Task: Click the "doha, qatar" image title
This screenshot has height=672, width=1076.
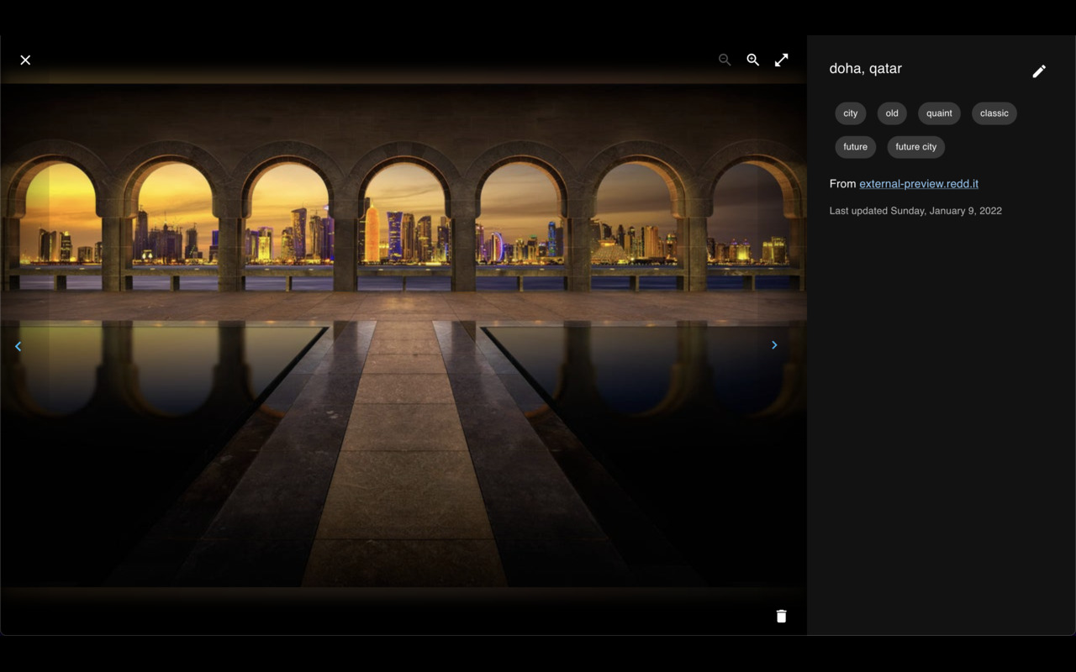Action: [865, 69]
